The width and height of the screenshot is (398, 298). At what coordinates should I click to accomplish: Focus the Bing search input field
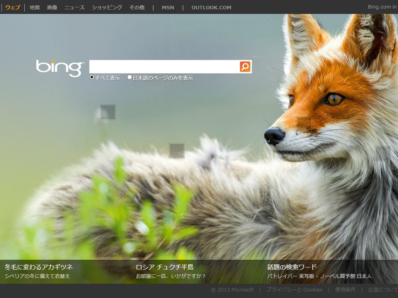pos(164,66)
